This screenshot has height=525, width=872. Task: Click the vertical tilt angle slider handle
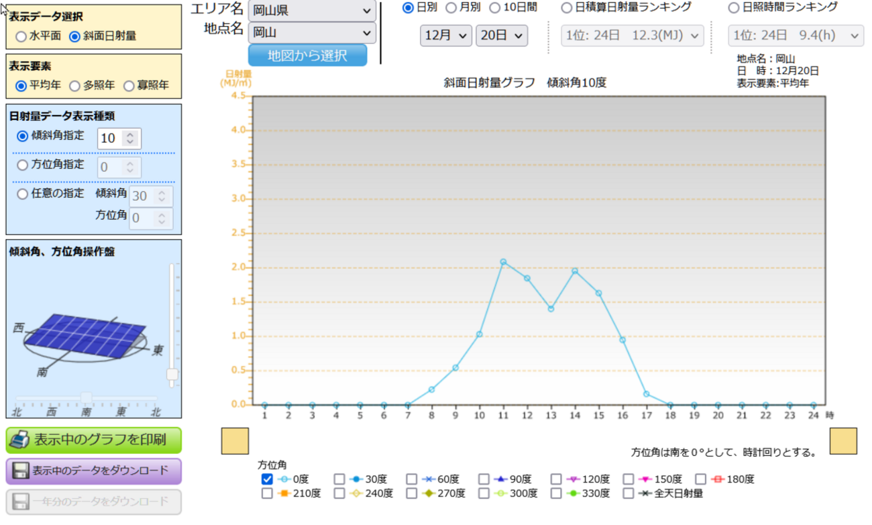[172, 374]
